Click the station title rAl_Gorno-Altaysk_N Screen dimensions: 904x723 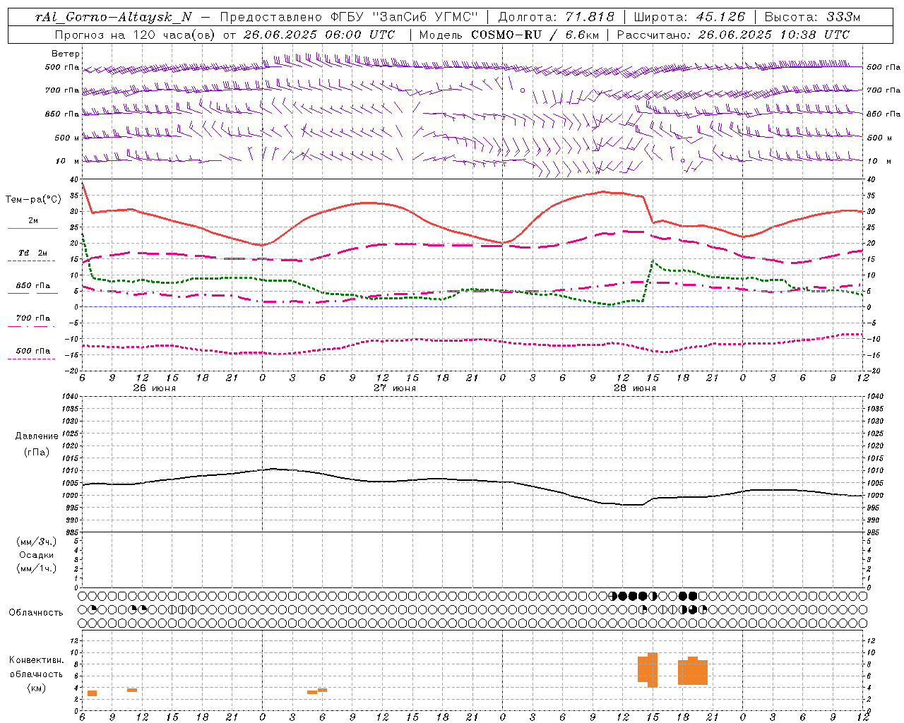click(113, 17)
